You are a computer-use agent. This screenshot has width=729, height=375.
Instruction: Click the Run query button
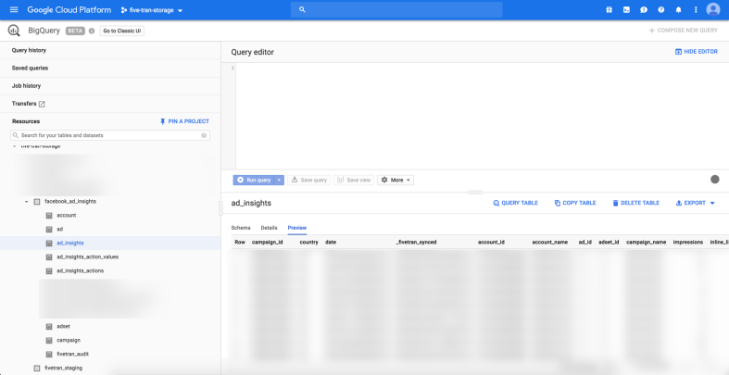coord(254,180)
